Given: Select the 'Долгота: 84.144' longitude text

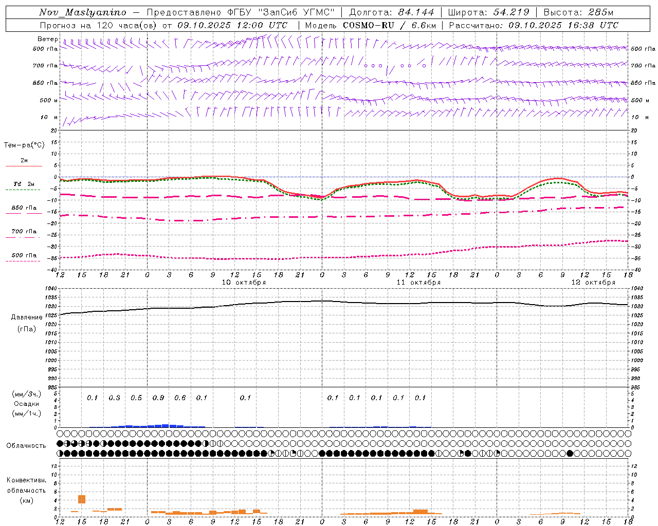Looking at the screenshot, I should 392,12.
